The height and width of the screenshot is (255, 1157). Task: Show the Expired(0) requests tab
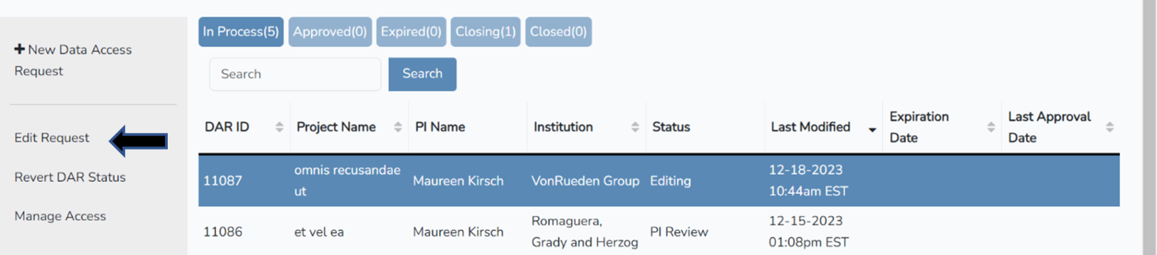click(x=411, y=32)
